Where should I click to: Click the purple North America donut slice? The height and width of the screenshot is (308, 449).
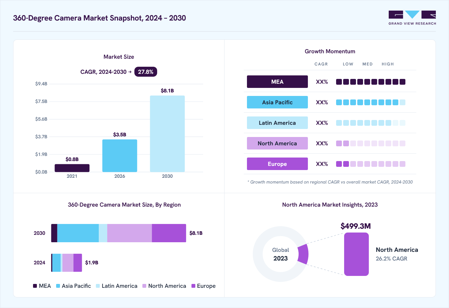click(303, 254)
